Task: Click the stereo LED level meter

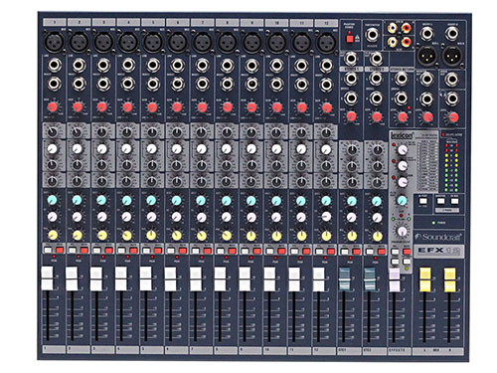Action: (x=451, y=166)
